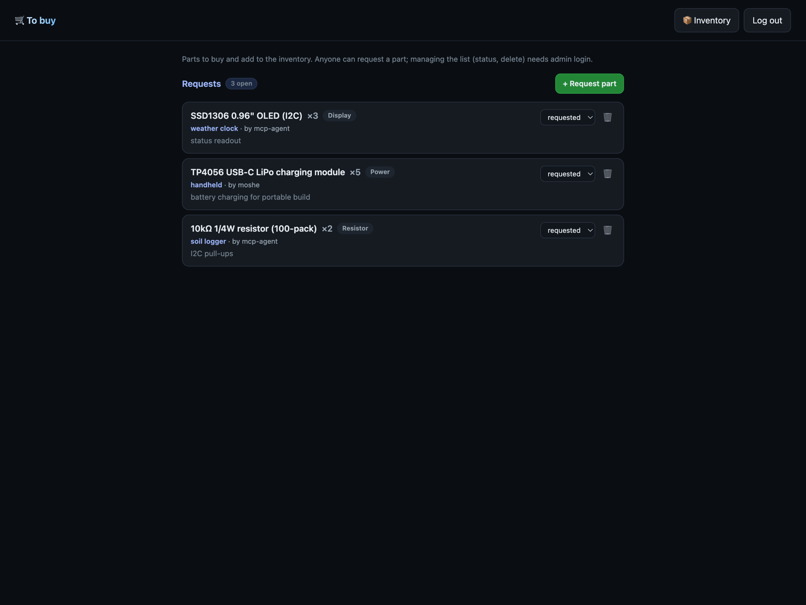Delete the TP4056 charging module request
The height and width of the screenshot is (605, 806).
coord(608,174)
